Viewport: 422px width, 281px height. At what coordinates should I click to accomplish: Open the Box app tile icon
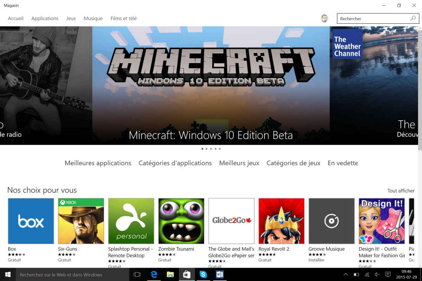point(31,221)
